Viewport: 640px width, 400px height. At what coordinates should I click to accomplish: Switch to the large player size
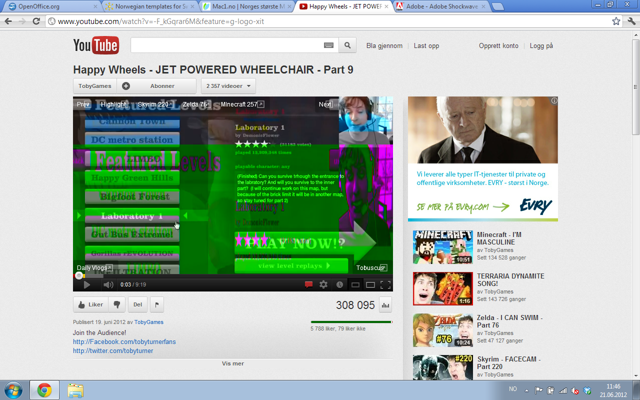(370, 285)
